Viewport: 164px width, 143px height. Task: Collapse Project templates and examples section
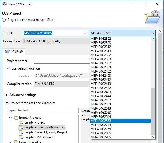tap(7, 103)
